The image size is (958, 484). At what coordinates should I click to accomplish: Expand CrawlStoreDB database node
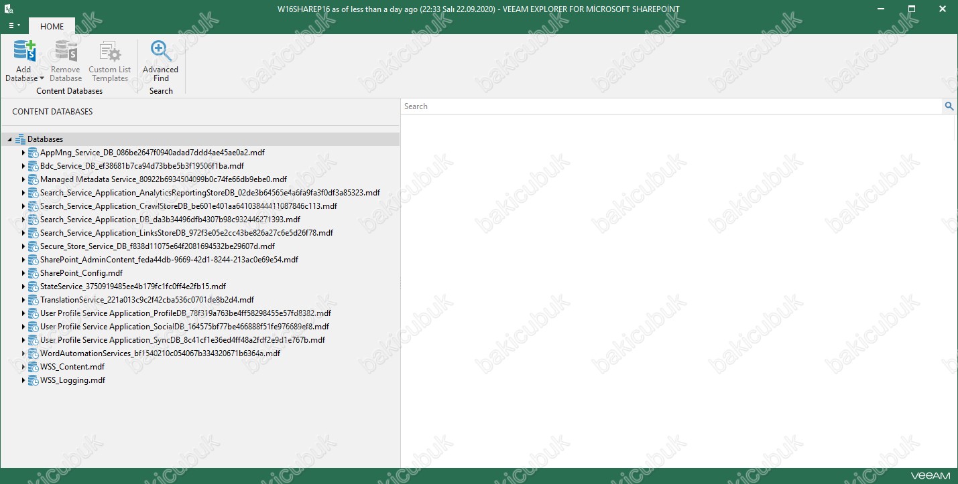pos(23,206)
